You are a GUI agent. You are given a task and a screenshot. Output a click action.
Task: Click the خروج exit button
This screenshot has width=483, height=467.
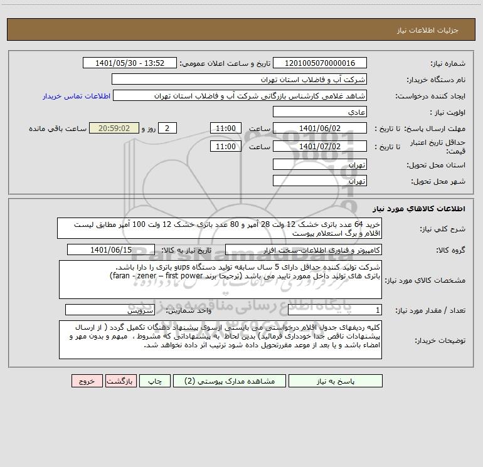pos(87,381)
